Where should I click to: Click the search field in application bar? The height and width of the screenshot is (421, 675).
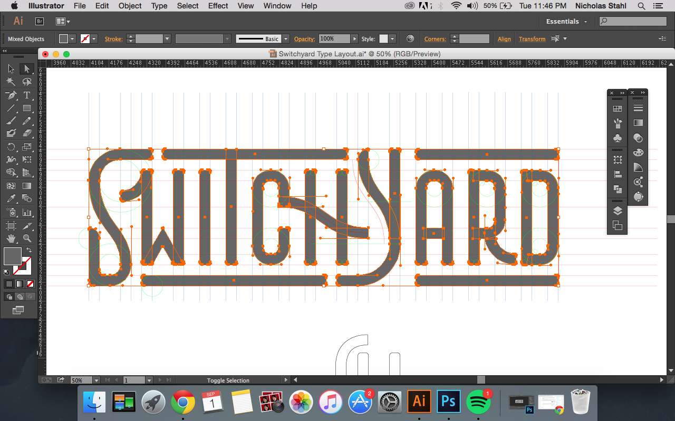633,21
